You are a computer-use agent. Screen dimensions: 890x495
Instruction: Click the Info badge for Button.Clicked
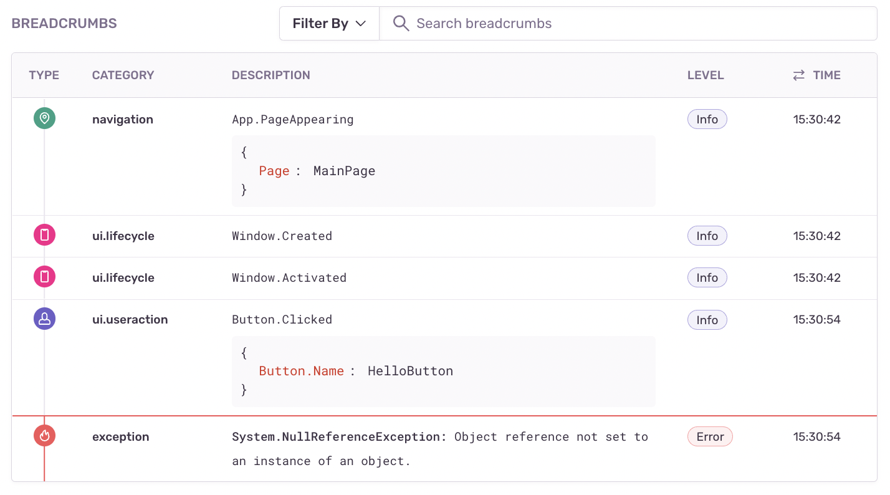[x=707, y=320]
